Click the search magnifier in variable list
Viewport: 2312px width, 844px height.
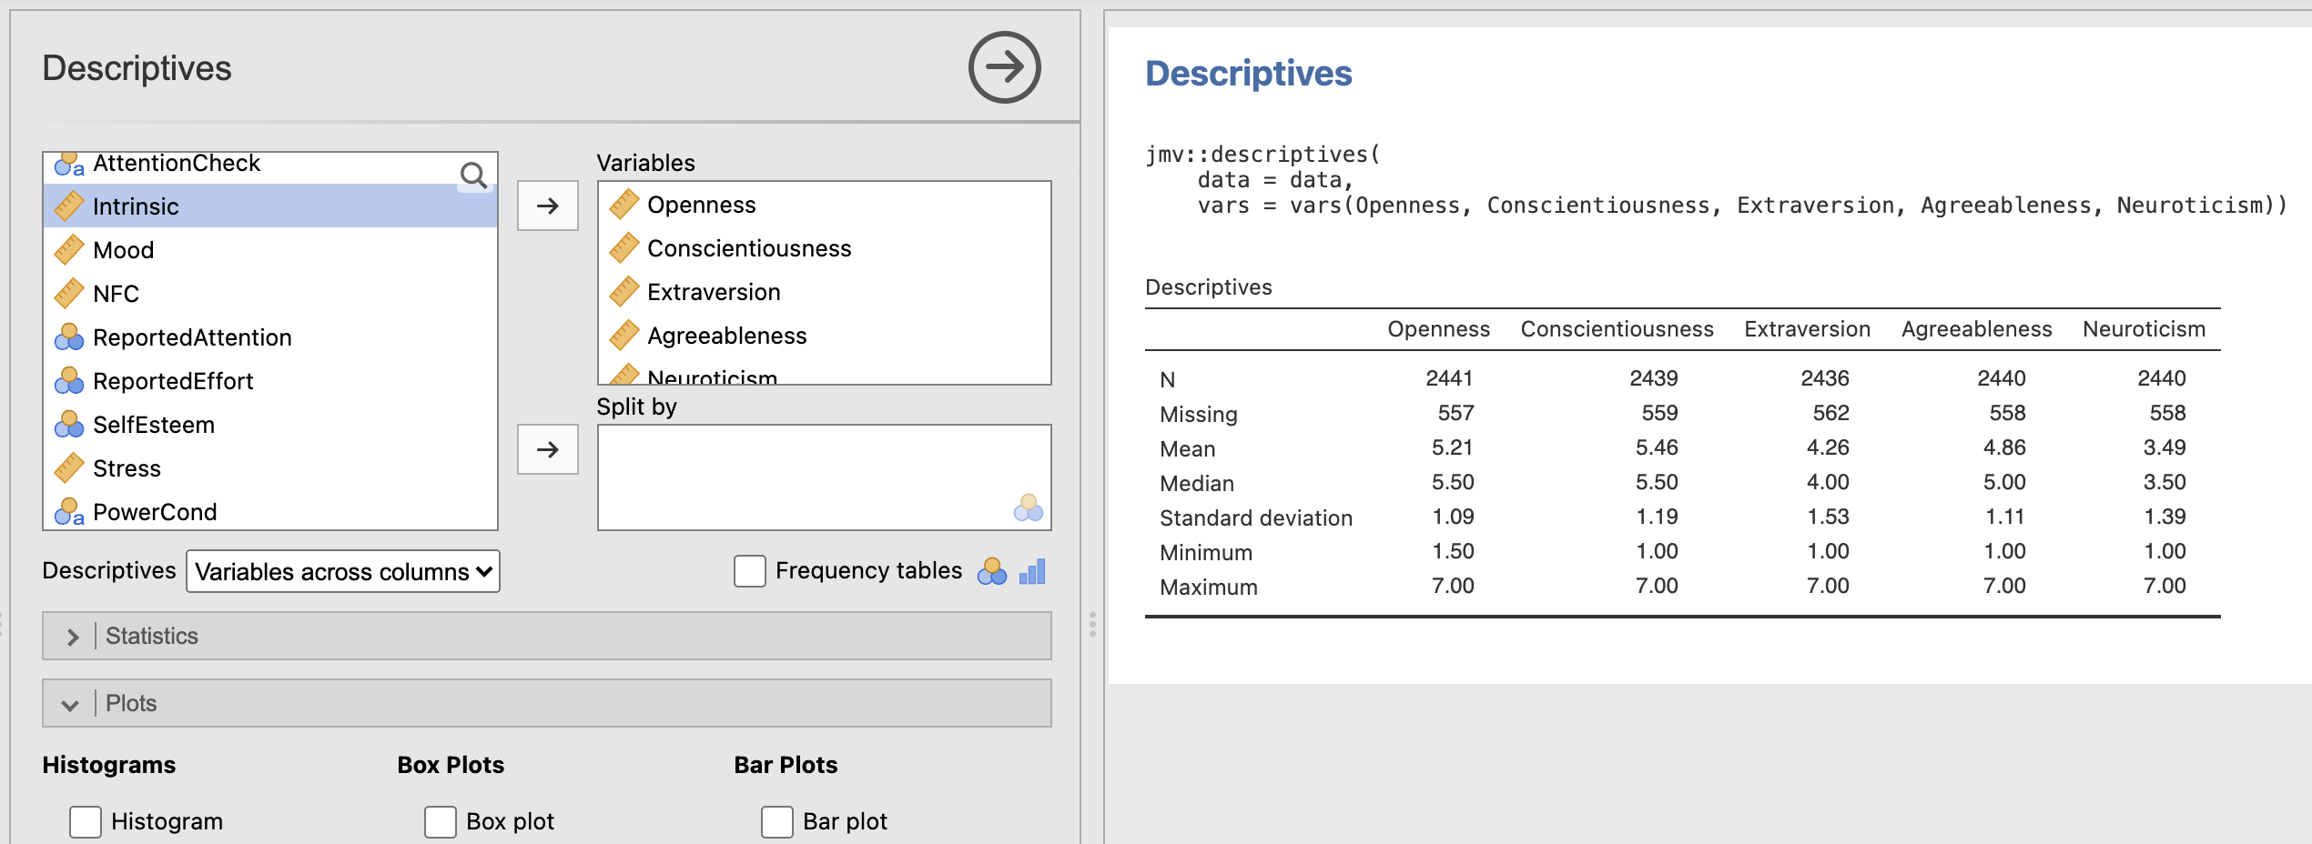(474, 175)
